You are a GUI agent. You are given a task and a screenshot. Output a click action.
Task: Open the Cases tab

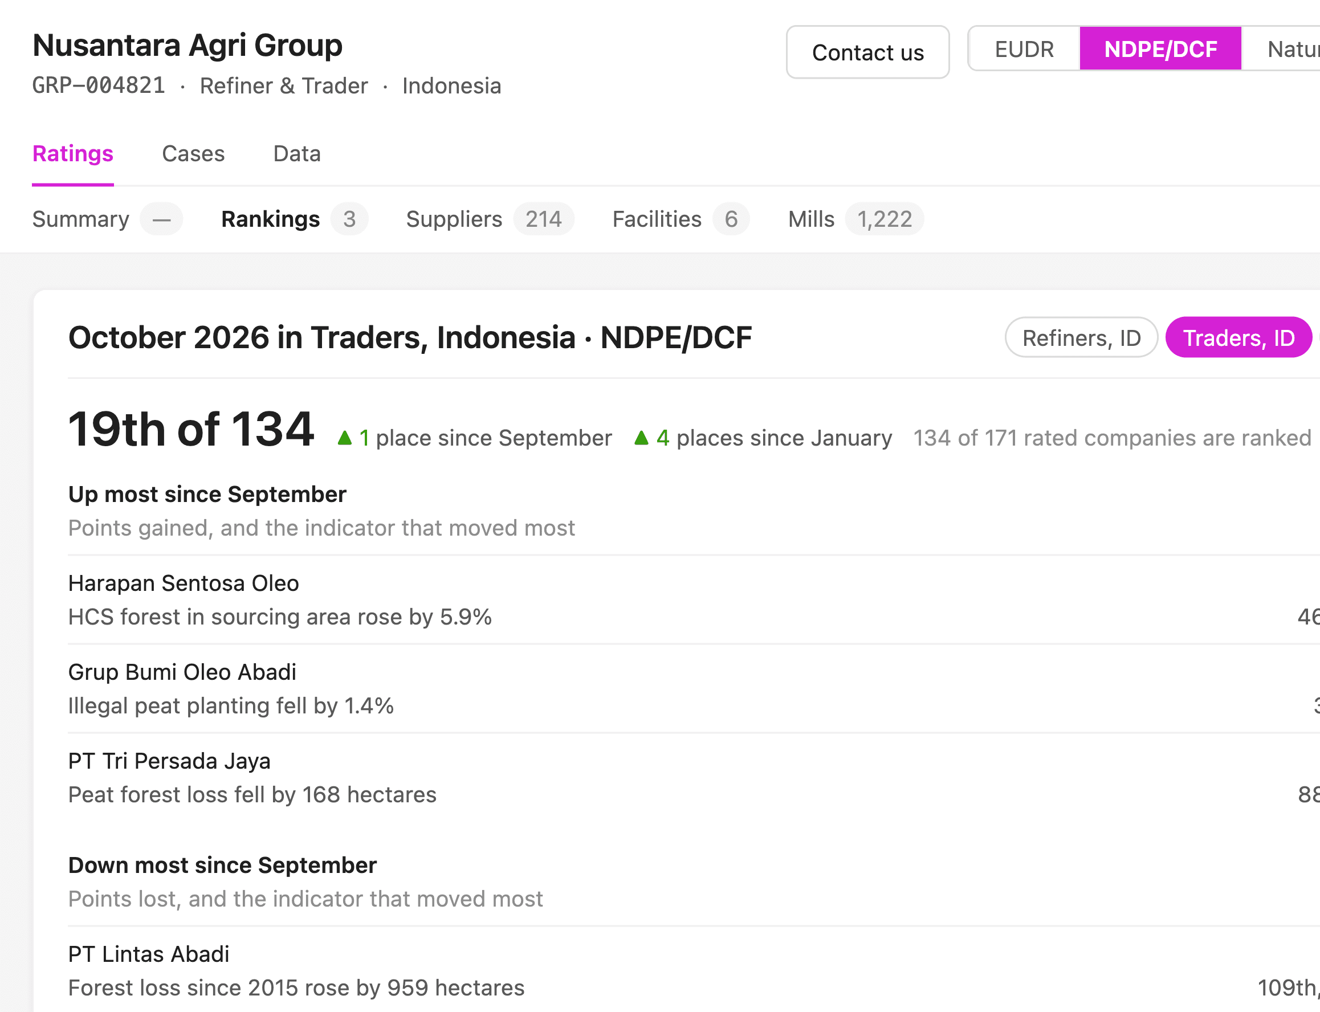[193, 154]
